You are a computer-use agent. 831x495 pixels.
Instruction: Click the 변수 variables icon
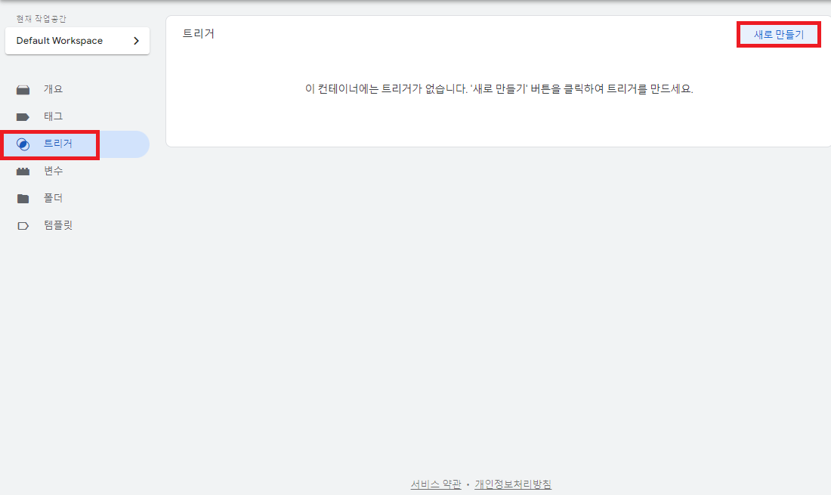[23, 170]
